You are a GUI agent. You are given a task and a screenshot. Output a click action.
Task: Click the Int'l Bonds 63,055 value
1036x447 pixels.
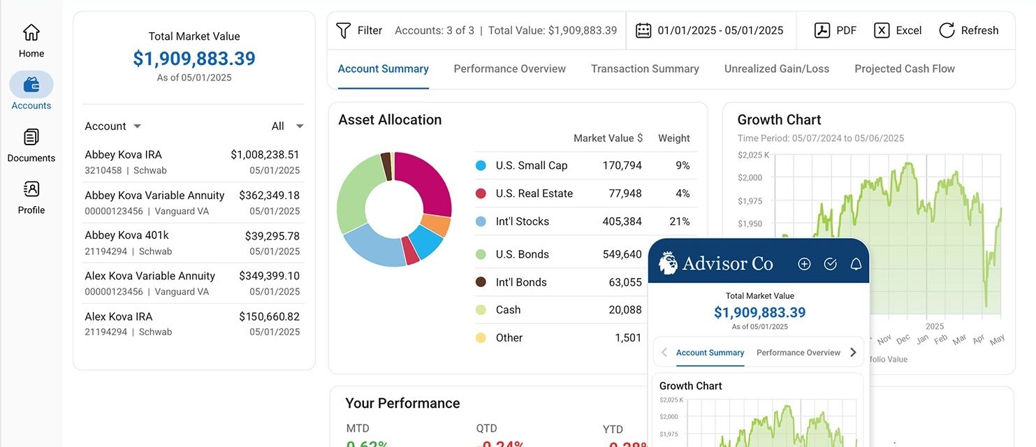[x=625, y=282]
